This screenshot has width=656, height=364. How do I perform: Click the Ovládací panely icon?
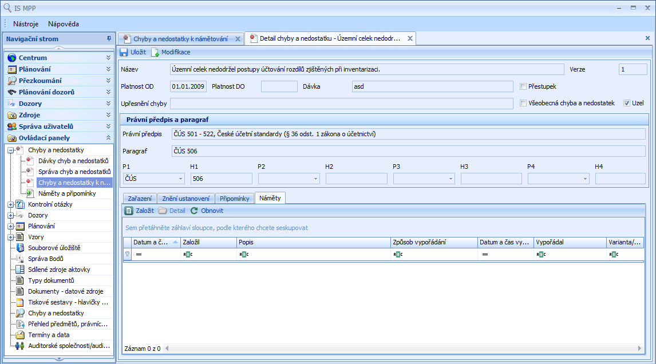(x=11, y=138)
